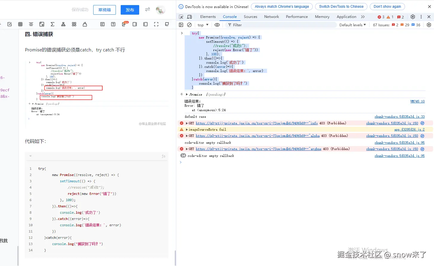Screen dimensions: 434x266
Task: Click the red error count badge showing 3
Action: 381,17
